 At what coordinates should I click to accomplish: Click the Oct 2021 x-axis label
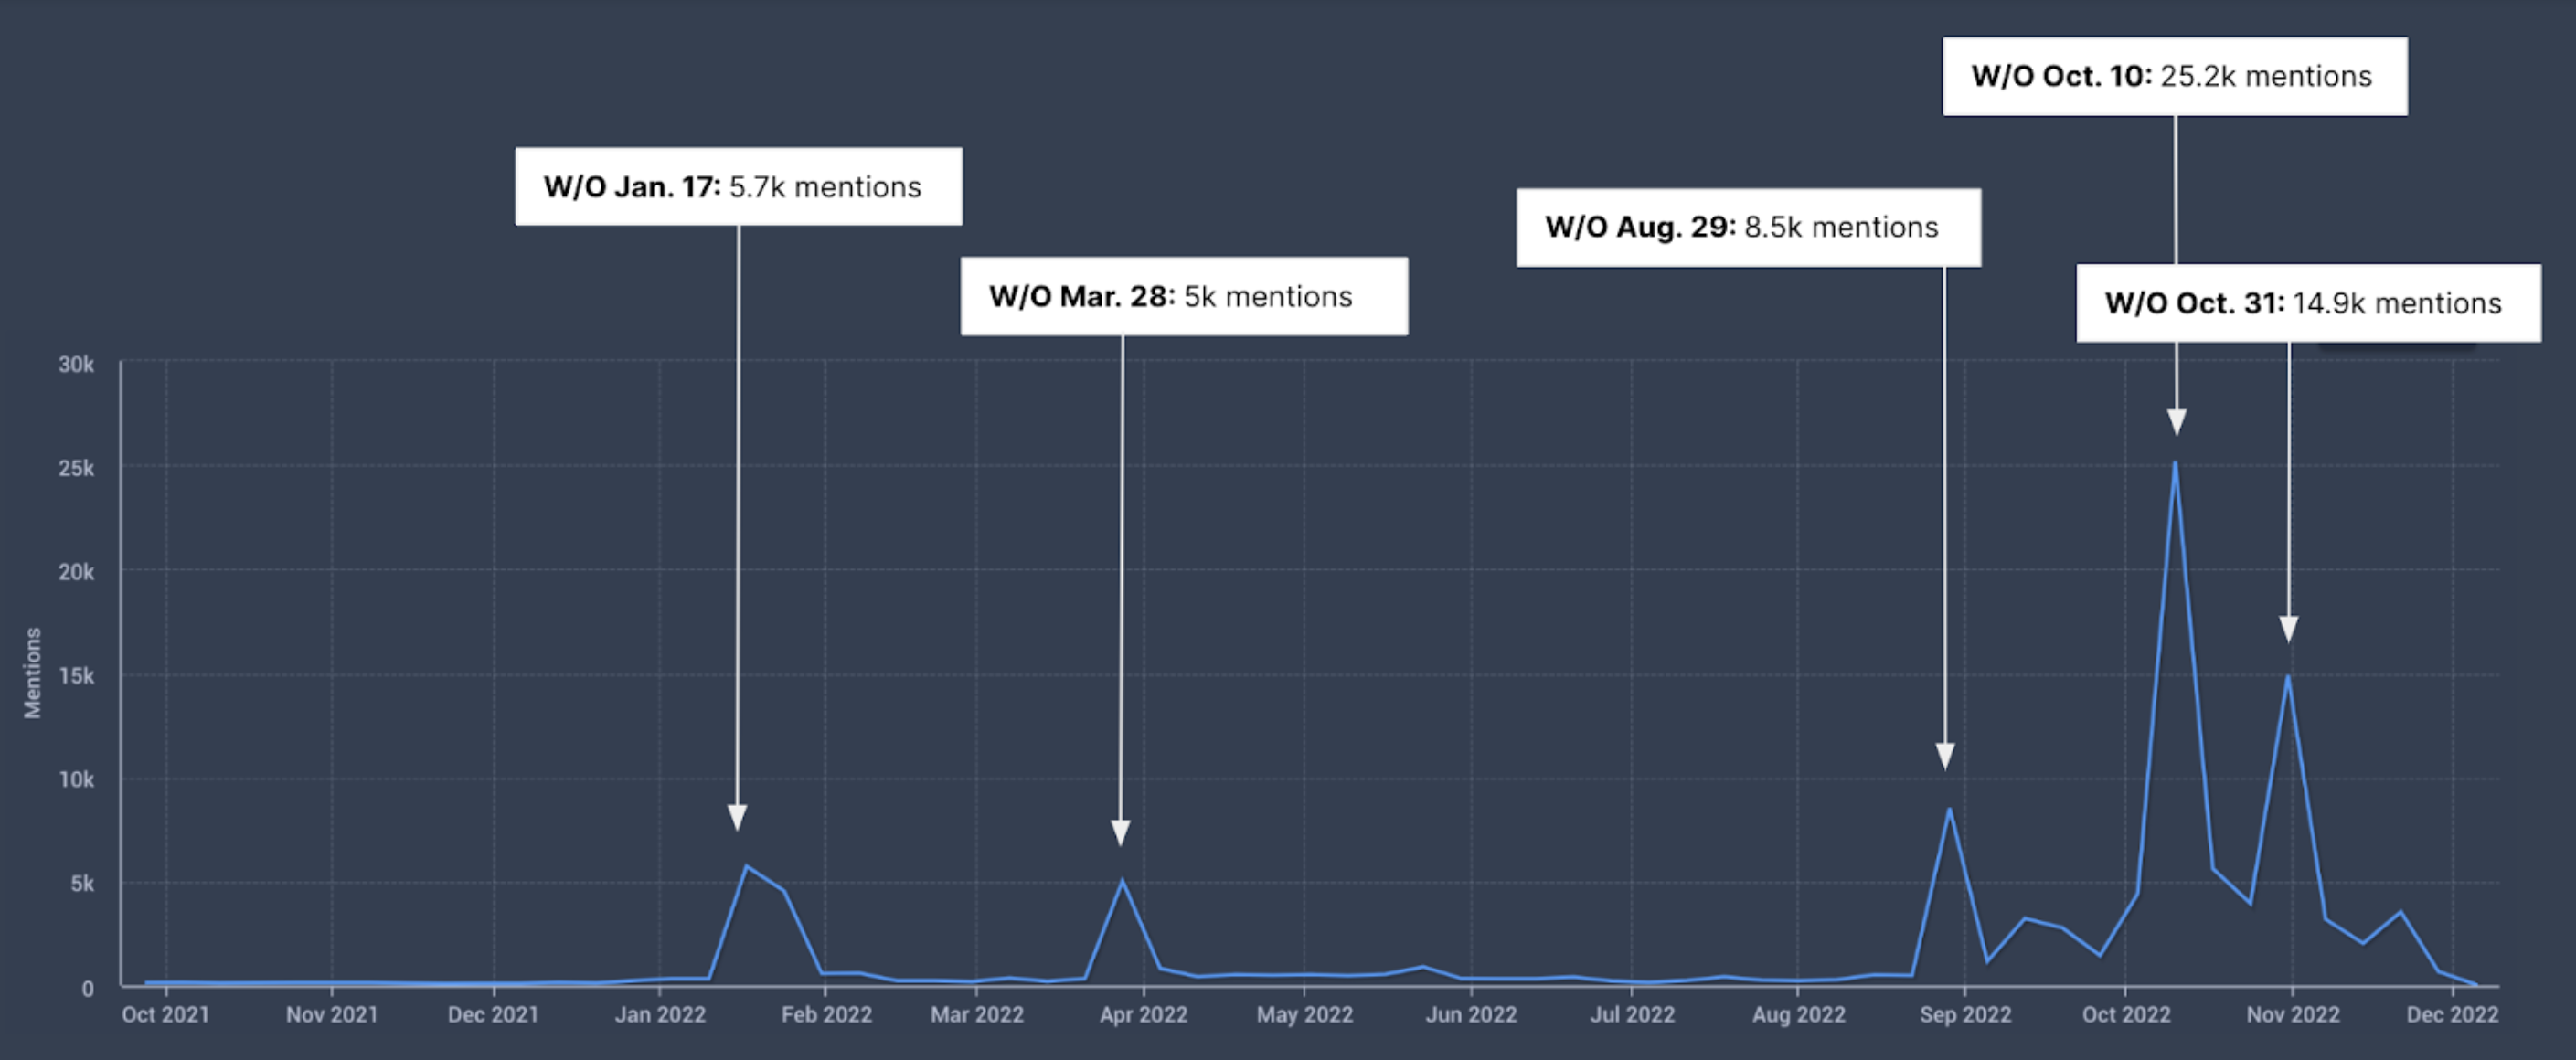[166, 1014]
